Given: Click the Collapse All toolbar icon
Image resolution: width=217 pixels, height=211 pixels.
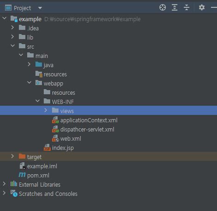Looking at the screenshot, I should coord(187,7).
